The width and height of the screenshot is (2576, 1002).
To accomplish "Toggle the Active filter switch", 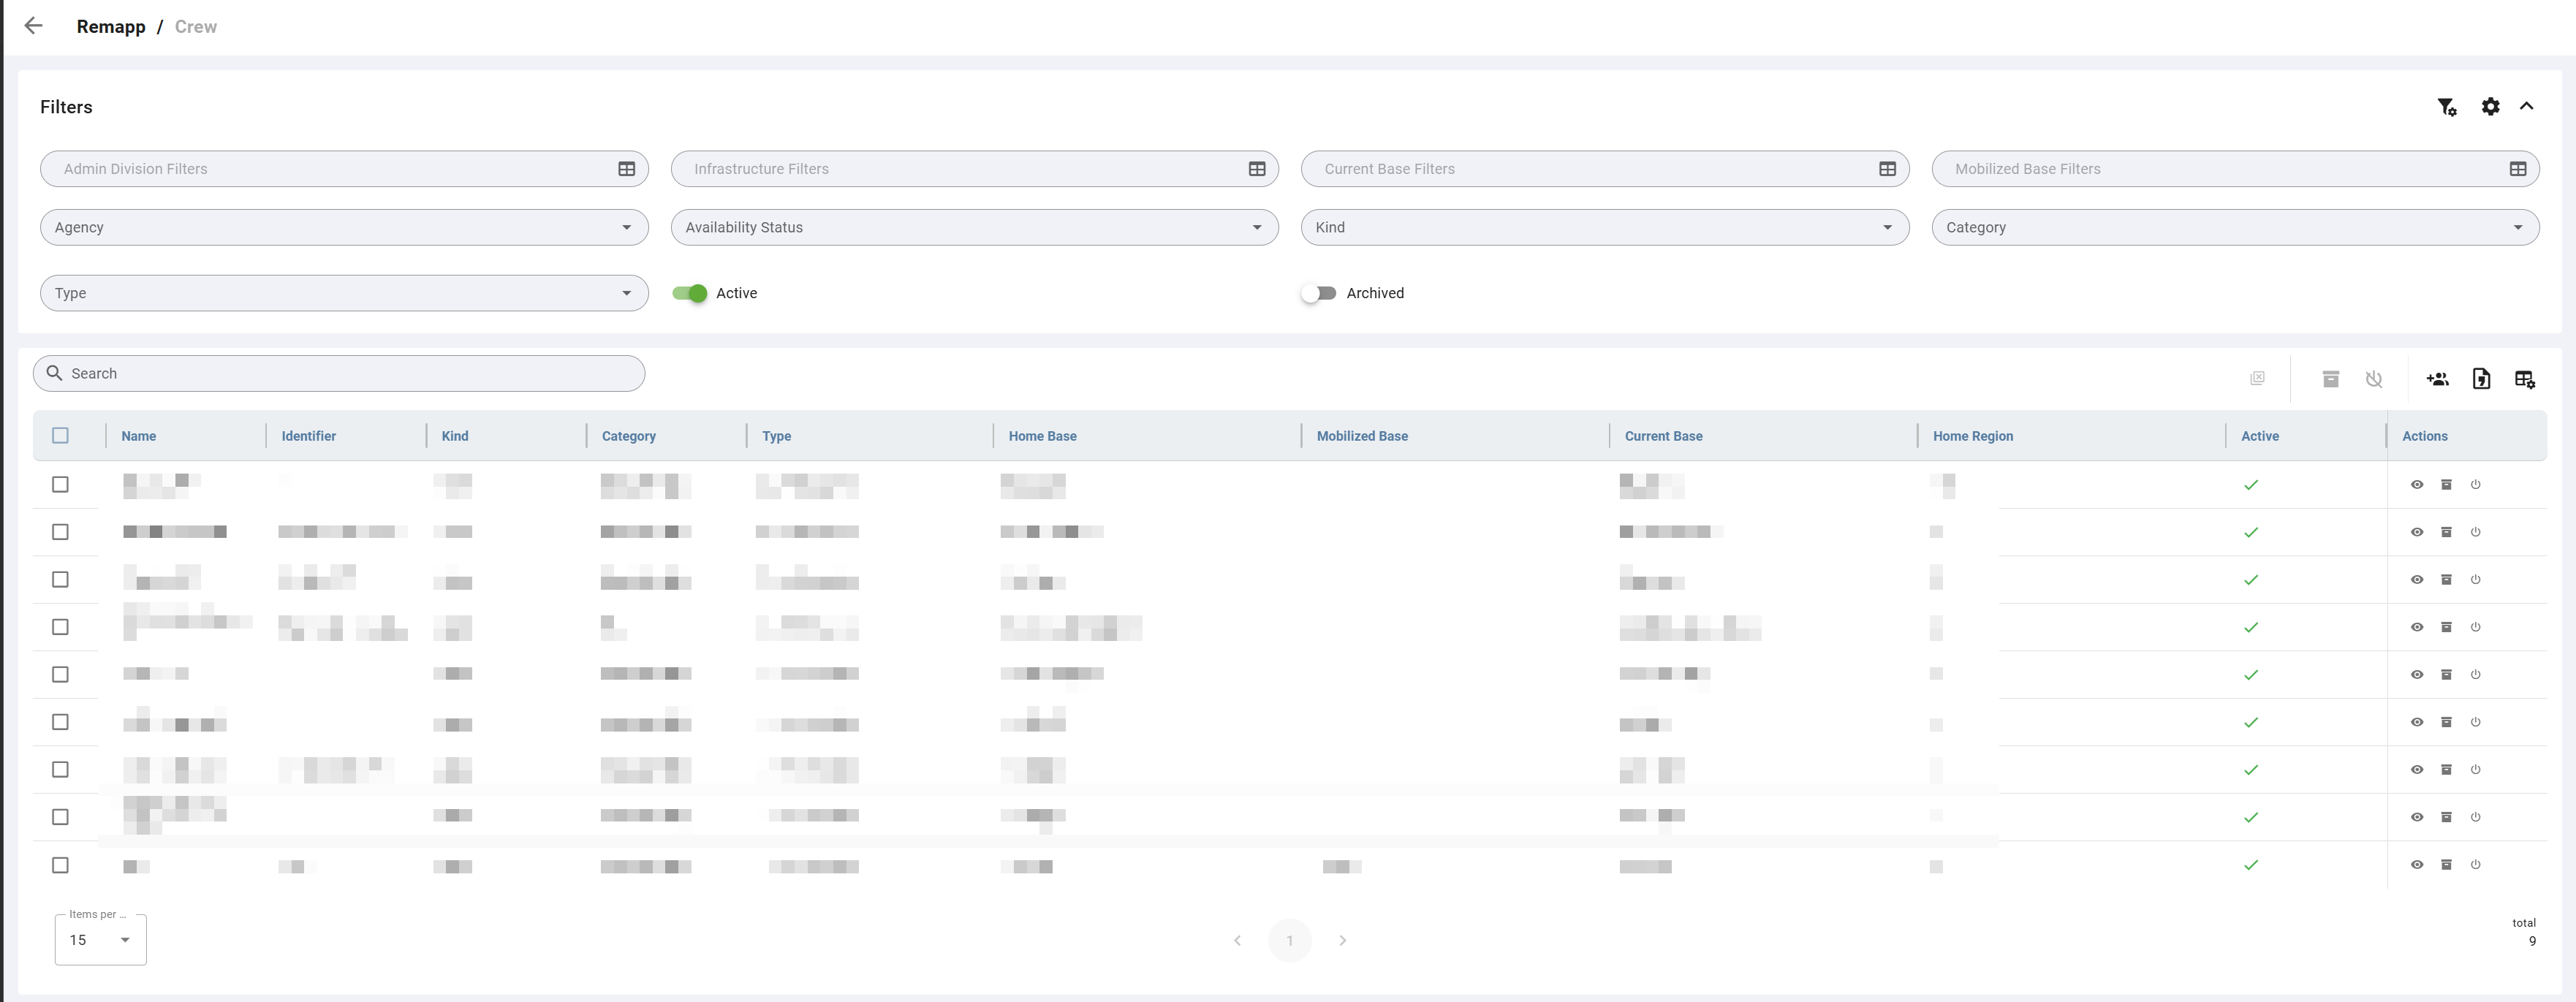I will click(690, 293).
